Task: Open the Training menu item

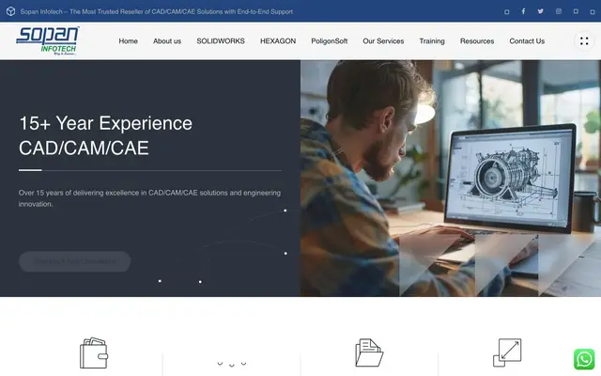Action: 432,41
